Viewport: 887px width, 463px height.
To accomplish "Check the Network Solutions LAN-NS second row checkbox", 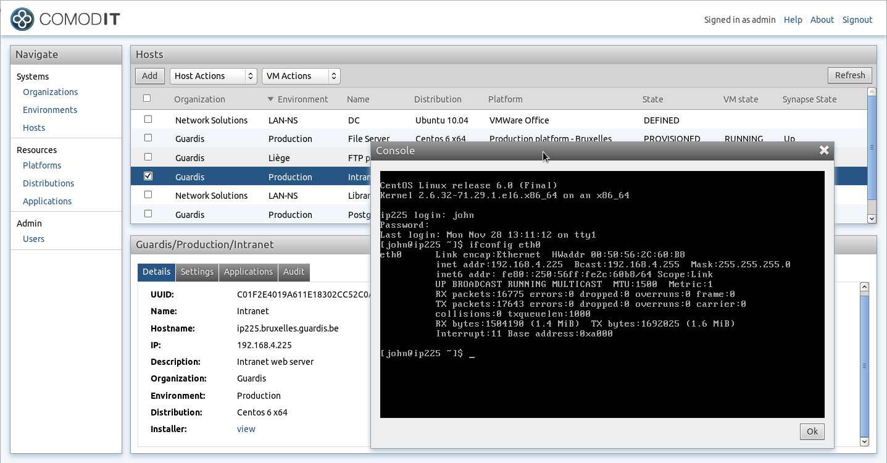I will point(148,195).
